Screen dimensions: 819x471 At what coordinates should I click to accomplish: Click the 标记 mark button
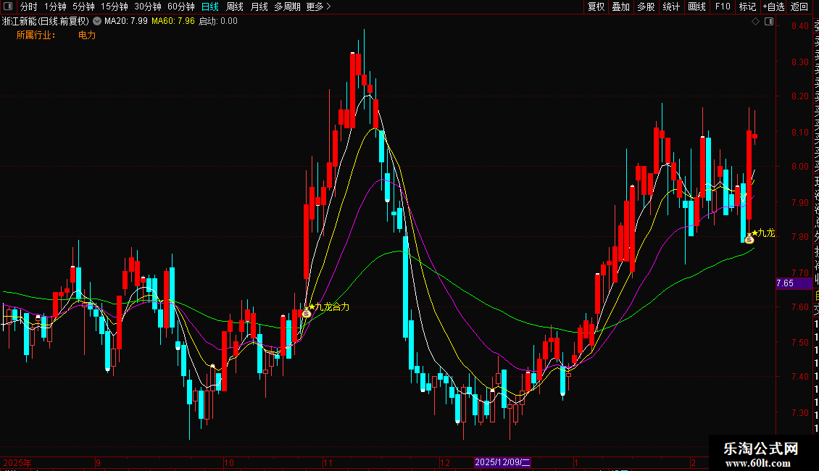tap(747, 7)
